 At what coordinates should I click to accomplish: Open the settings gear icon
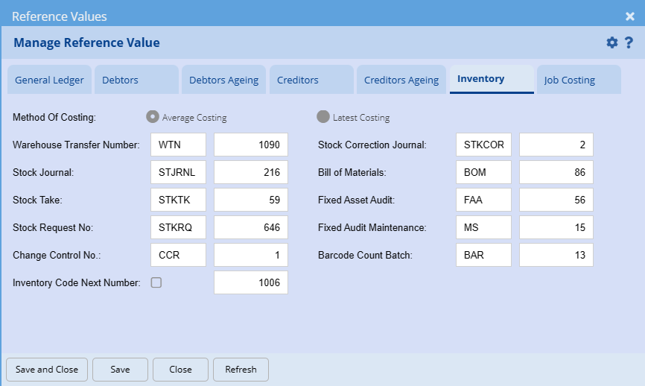(612, 42)
